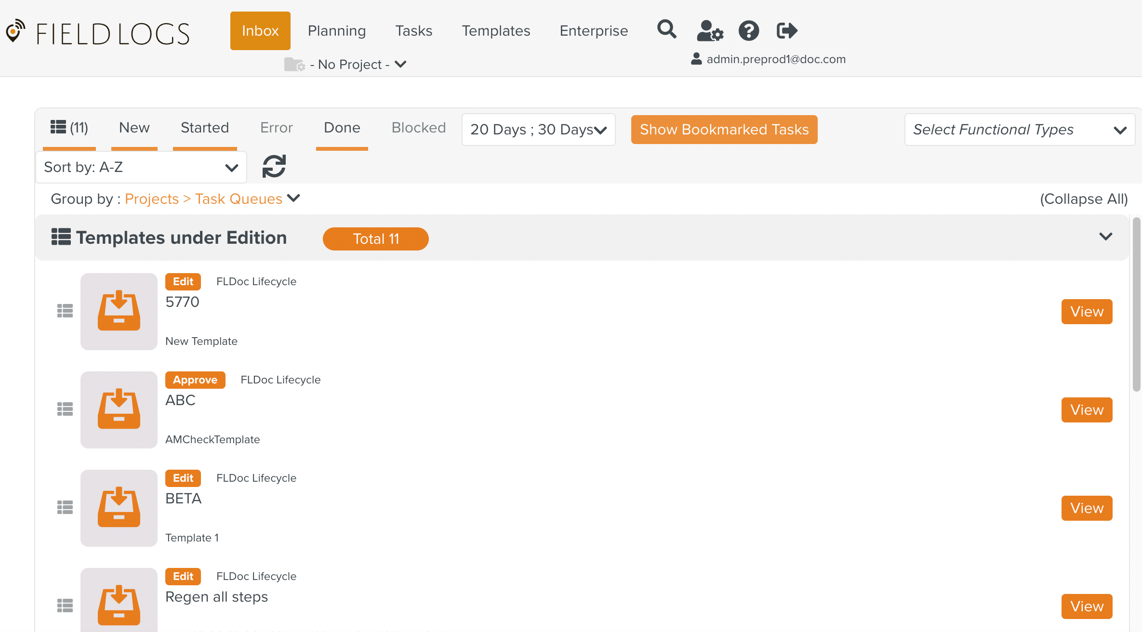Click the vertical scrollbar of the task list
The image size is (1142, 632).
tap(1136, 303)
